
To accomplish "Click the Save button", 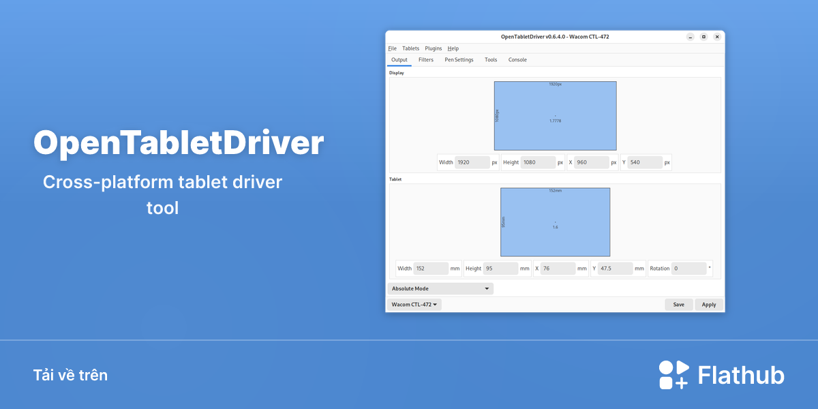I will click(x=679, y=305).
